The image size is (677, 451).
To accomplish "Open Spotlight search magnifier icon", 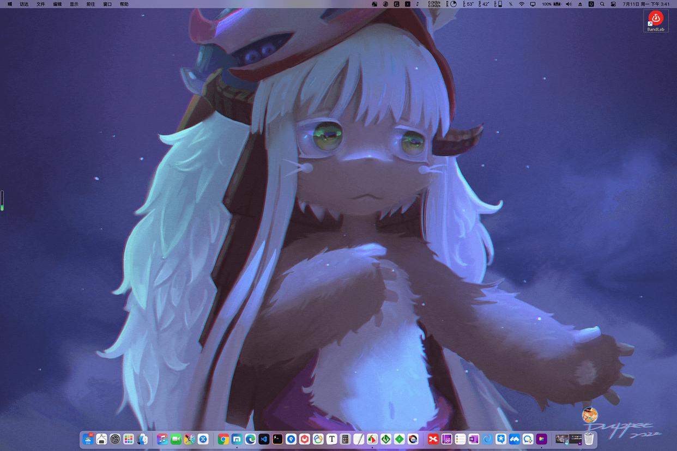I will click(x=602, y=4).
